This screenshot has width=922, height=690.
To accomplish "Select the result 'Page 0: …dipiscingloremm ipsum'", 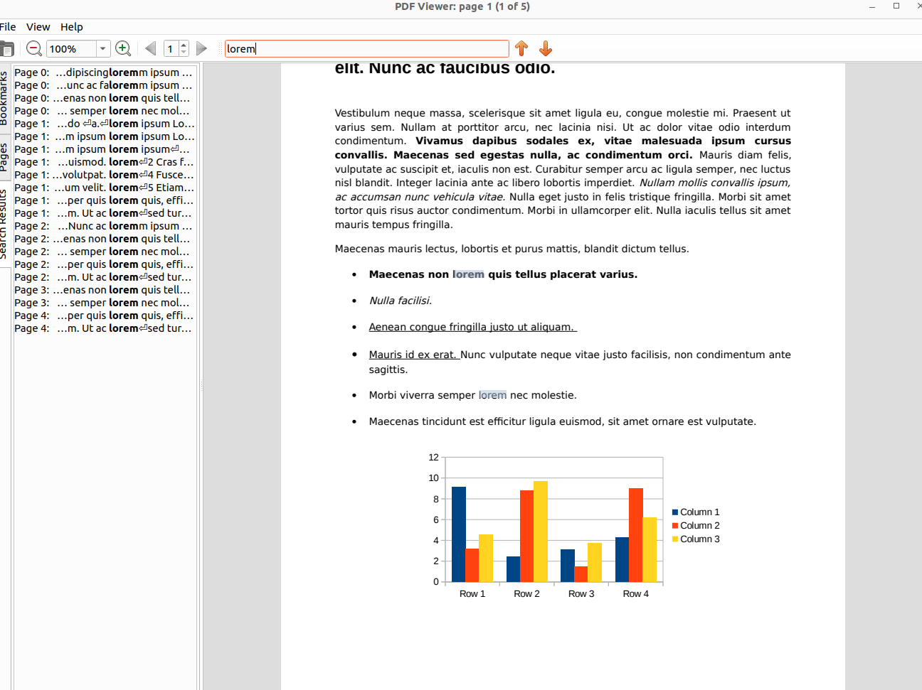I will [103, 72].
